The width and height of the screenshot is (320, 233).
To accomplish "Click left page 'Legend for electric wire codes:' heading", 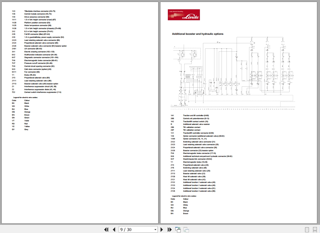I will point(26,97).
